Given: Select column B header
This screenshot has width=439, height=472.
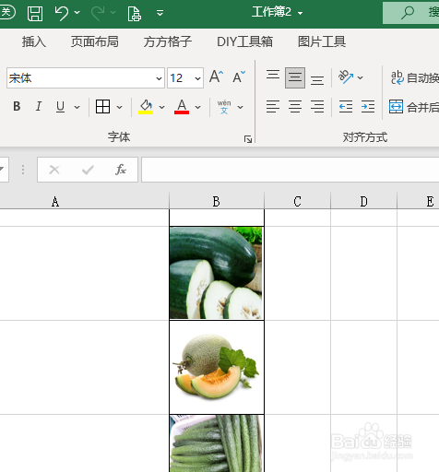Looking at the screenshot, I should tap(217, 202).
